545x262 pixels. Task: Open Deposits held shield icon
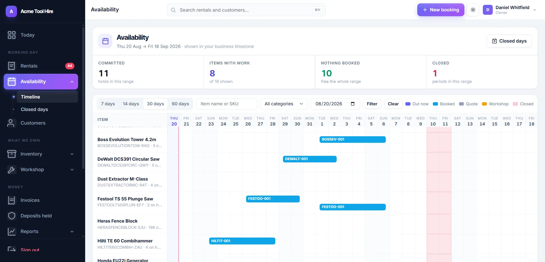[x=12, y=216]
